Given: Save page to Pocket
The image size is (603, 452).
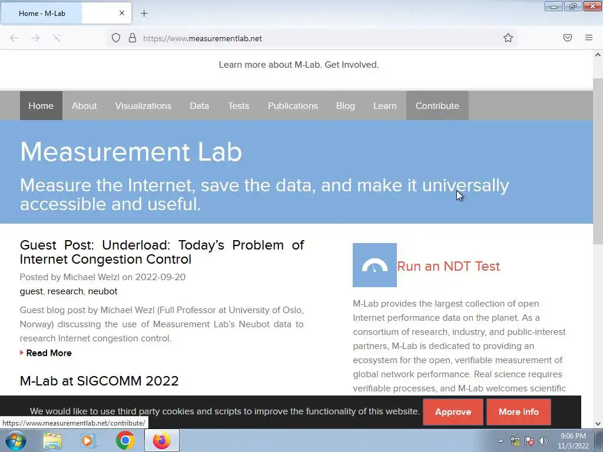Looking at the screenshot, I should [568, 38].
